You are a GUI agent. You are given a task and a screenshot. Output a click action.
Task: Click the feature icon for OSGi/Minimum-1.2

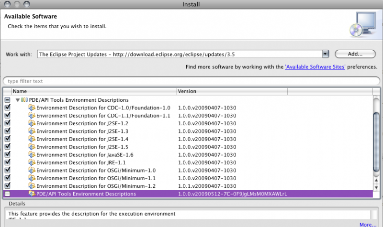click(32, 186)
